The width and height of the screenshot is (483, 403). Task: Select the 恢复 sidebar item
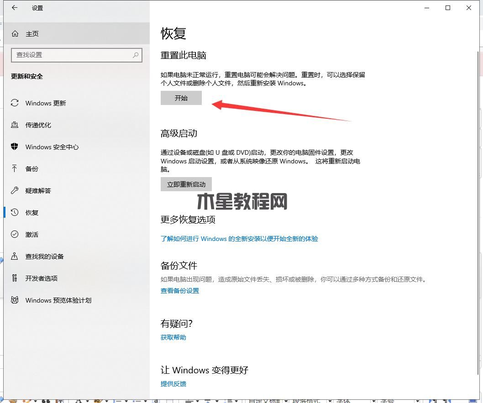pos(76,212)
